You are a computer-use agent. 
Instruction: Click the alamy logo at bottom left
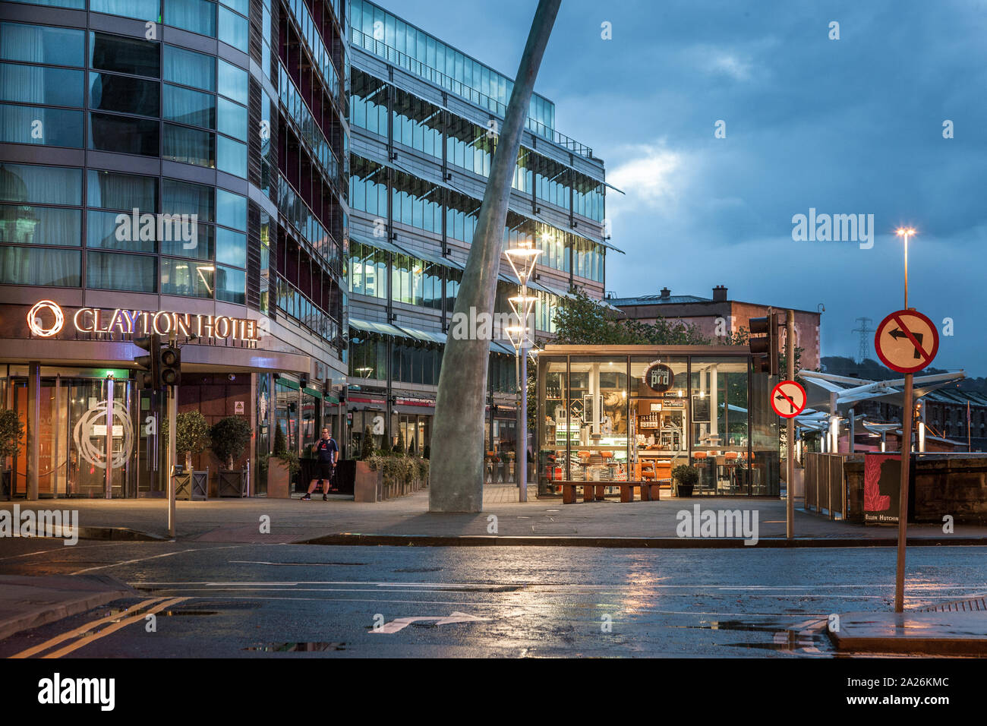coord(76,692)
